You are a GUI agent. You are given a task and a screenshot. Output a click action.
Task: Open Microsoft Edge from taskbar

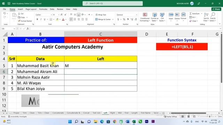102,122
